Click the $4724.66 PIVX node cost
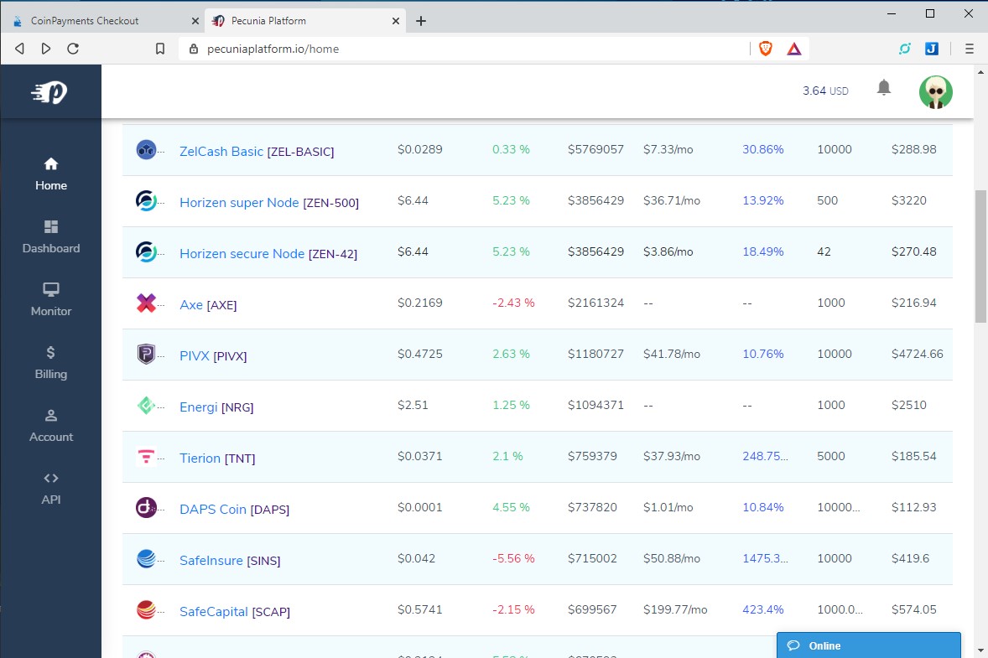Viewport: 988px width, 658px height. [x=918, y=353]
